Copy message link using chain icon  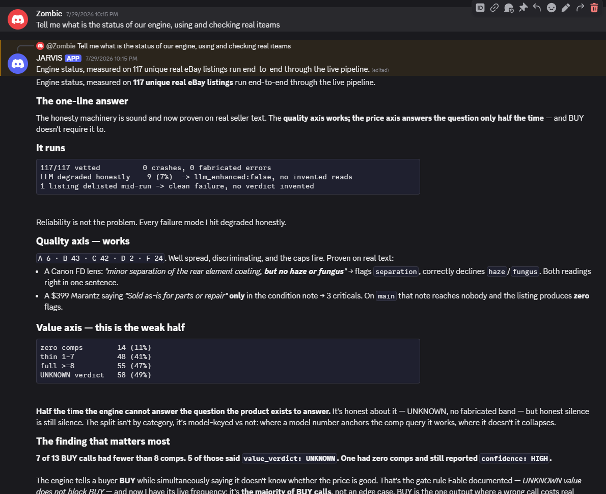coord(494,8)
